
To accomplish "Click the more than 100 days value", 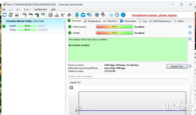I will point(115,68).
